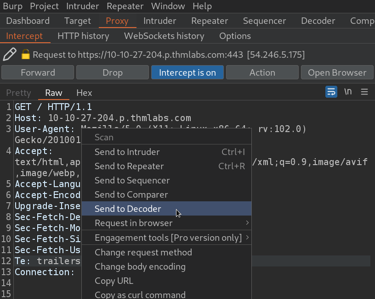Click the Te: trailers header line

[48, 261]
